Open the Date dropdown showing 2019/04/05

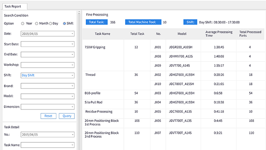[47, 34]
